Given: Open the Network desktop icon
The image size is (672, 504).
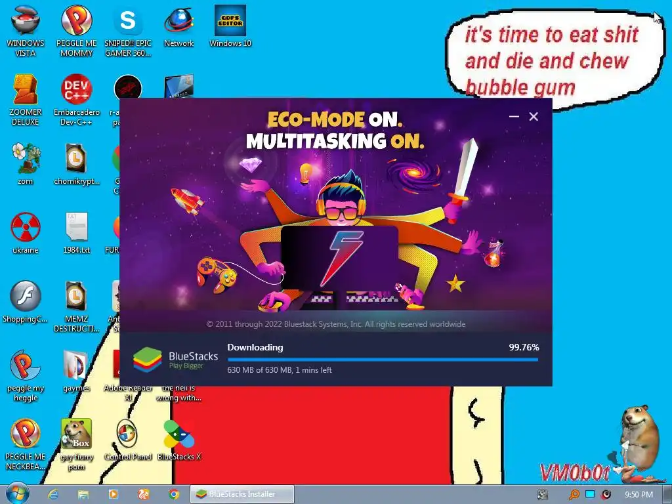Looking at the screenshot, I should pos(178,26).
